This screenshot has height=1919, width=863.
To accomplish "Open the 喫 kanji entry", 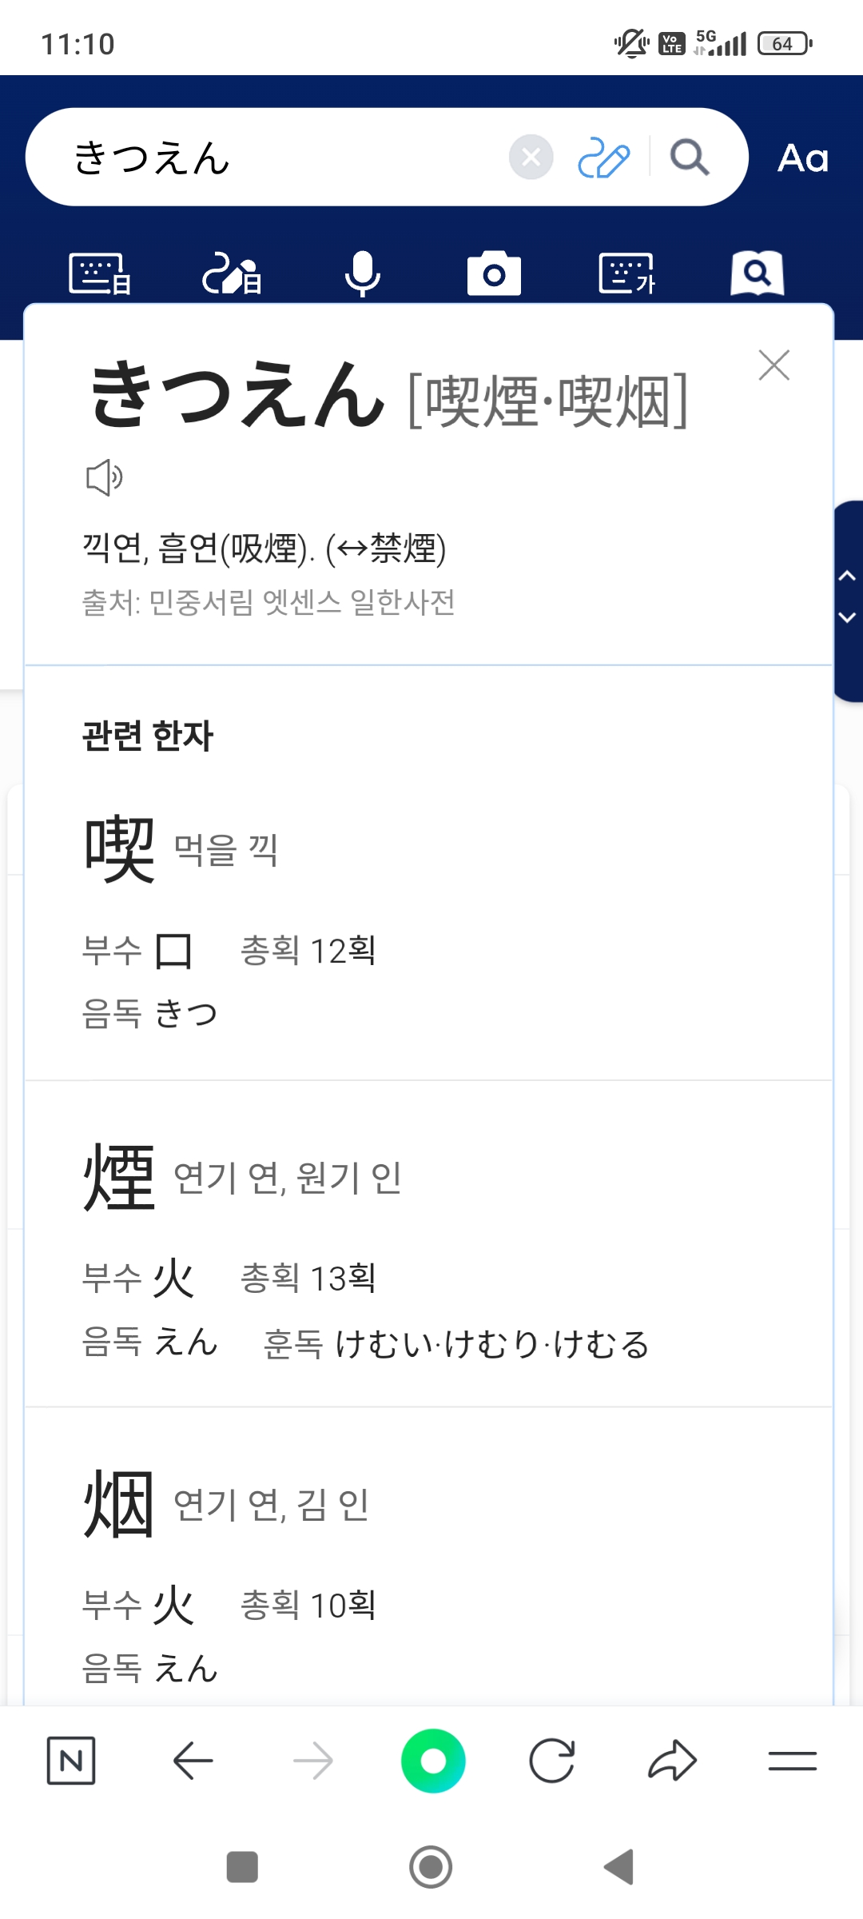I will [x=120, y=849].
